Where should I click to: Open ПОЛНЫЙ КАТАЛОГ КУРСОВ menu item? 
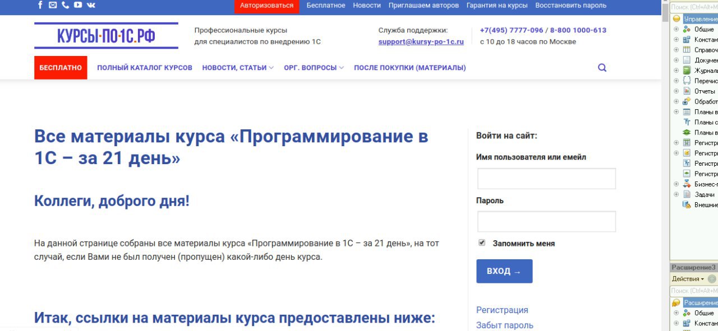(145, 68)
